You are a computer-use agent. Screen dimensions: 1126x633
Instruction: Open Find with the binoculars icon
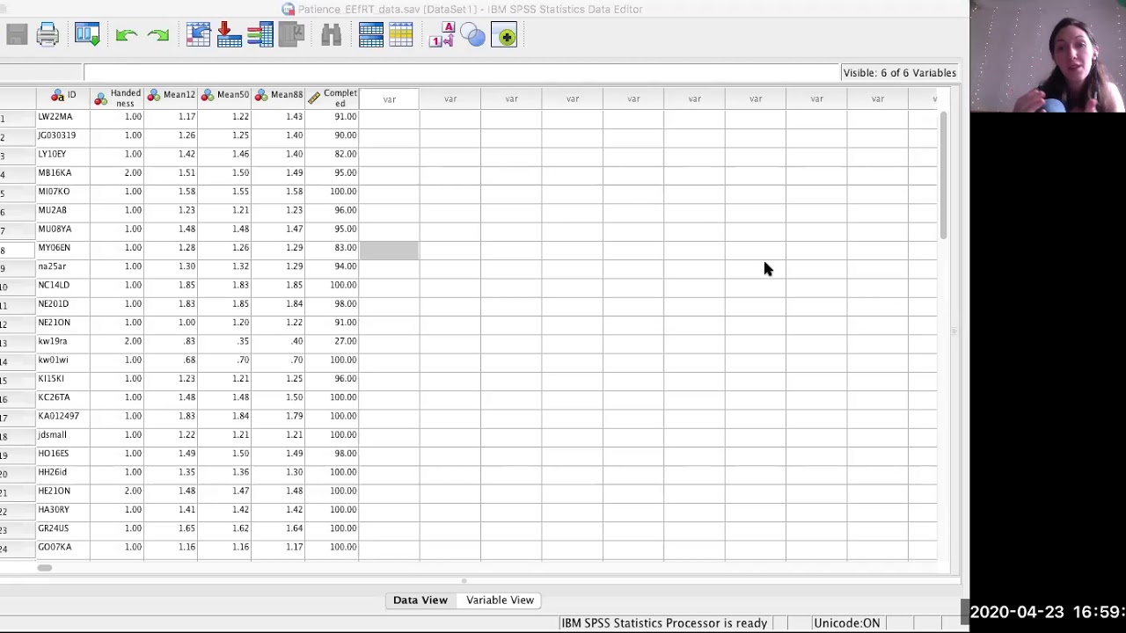point(331,35)
